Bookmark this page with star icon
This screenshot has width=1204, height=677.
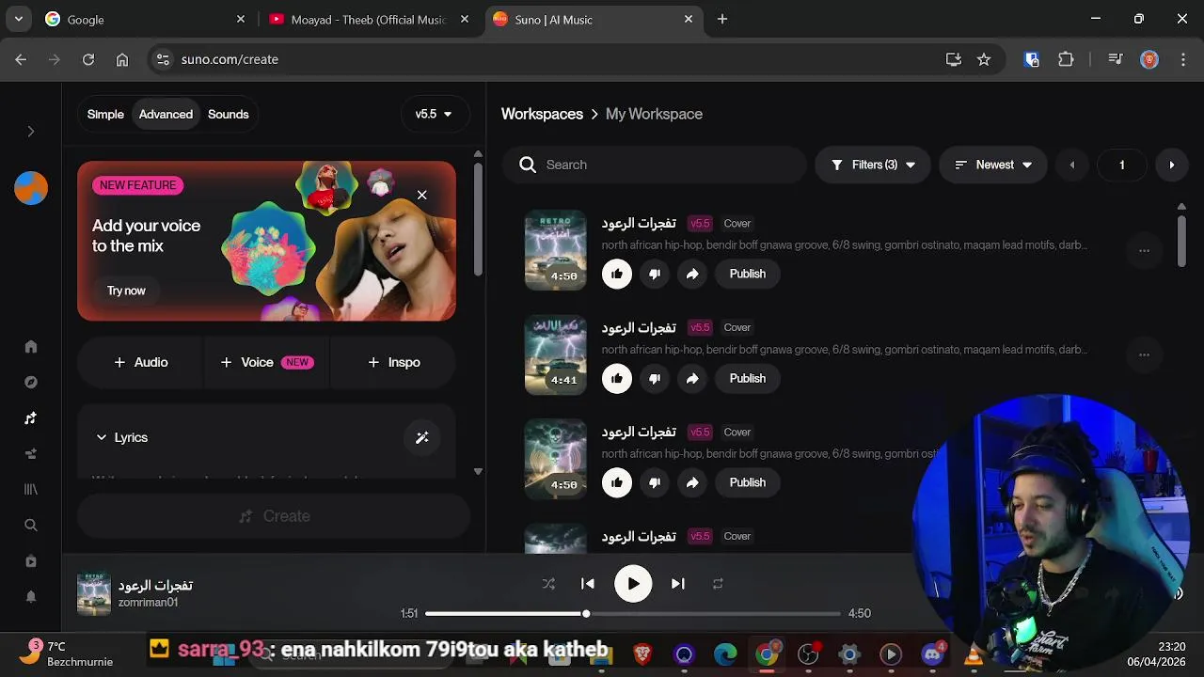pos(984,59)
